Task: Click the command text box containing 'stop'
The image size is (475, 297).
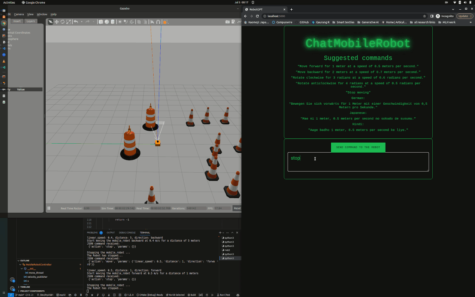Action: tap(358, 162)
